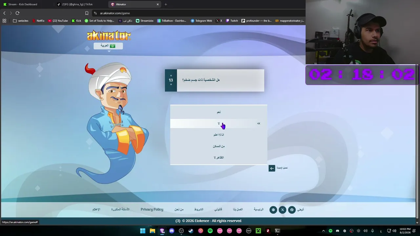Click the Discord icon in system tray
Screen dimensions: 420x236
pos(337,231)
